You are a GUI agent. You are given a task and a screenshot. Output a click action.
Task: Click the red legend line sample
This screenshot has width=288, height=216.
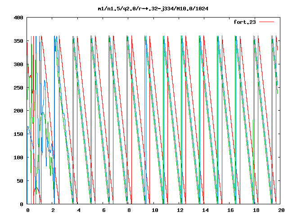(x=266, y=22)
